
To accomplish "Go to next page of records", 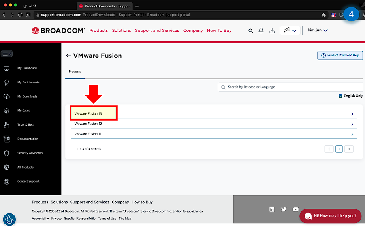I will pos(349,149).
